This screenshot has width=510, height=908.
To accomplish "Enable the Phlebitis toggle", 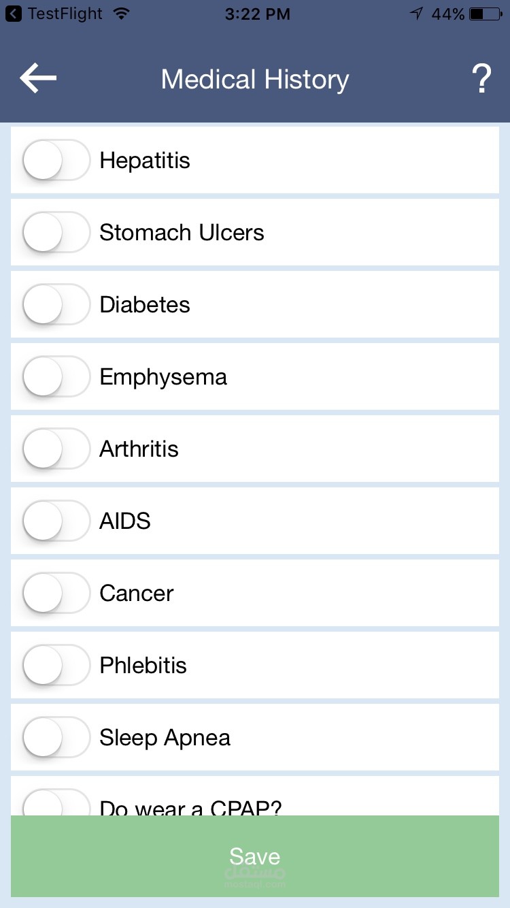I will coord(56,666).
